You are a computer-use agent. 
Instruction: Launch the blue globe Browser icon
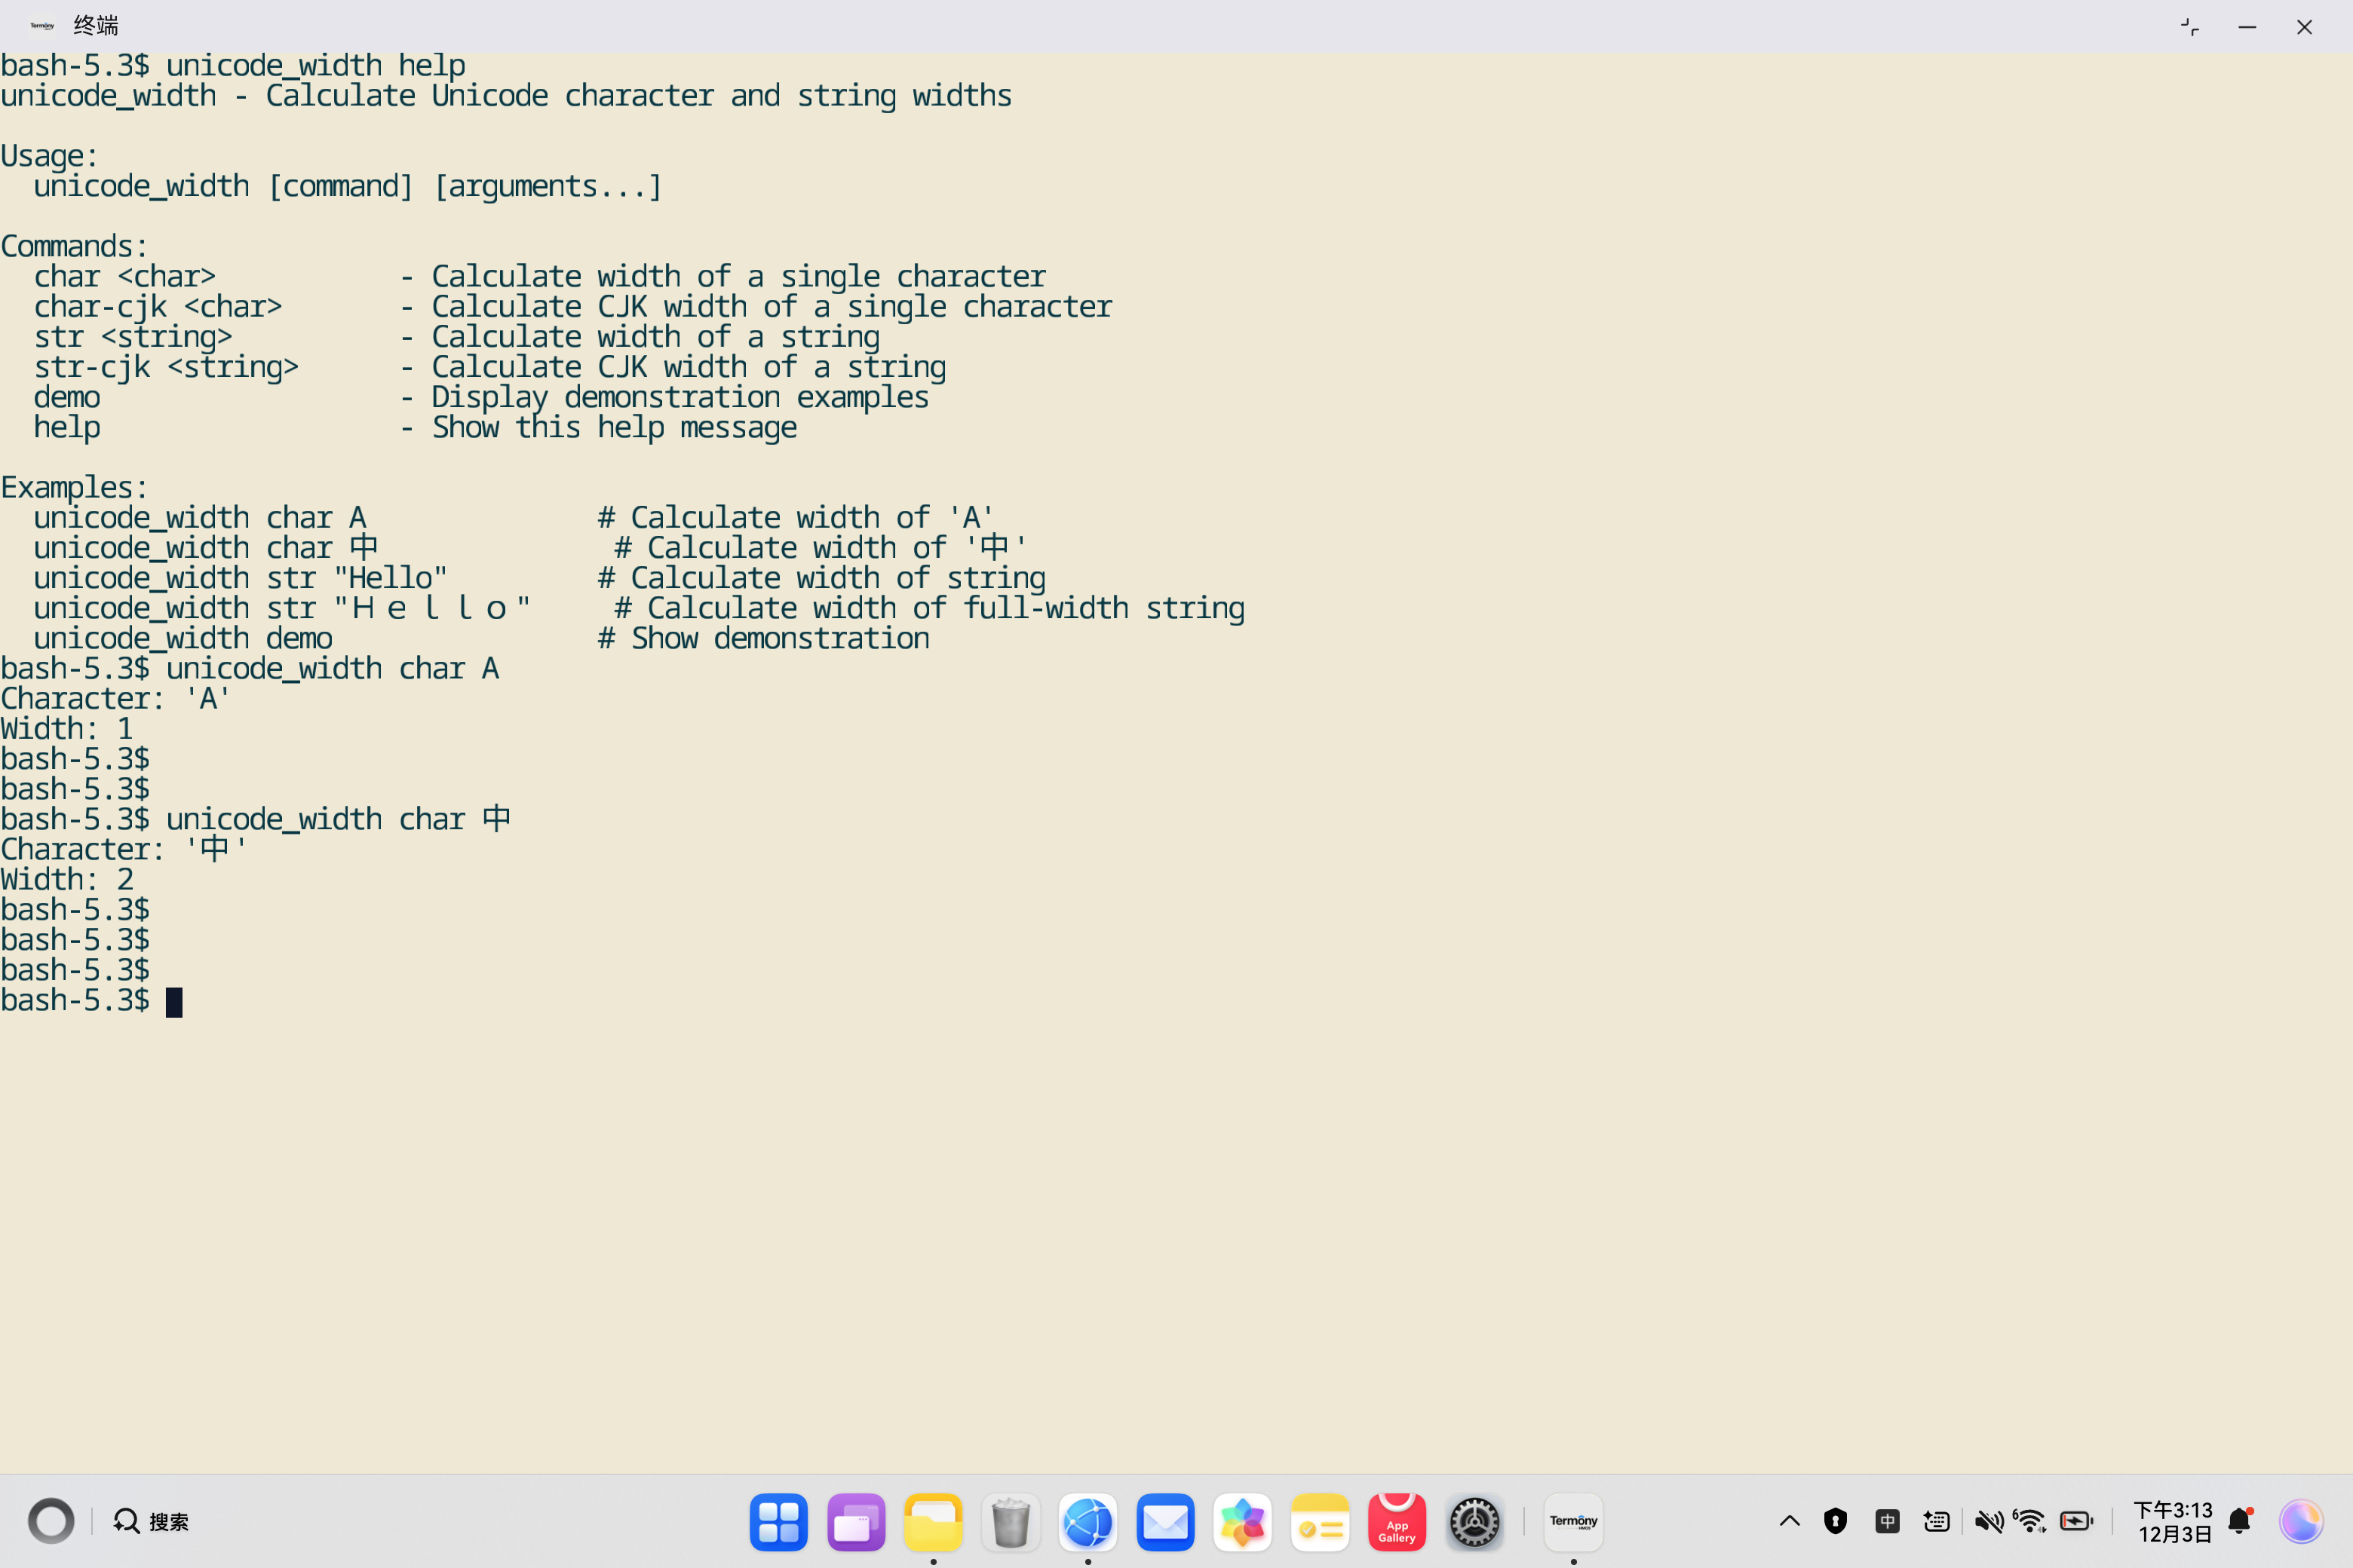(x=1088, y=1522)
